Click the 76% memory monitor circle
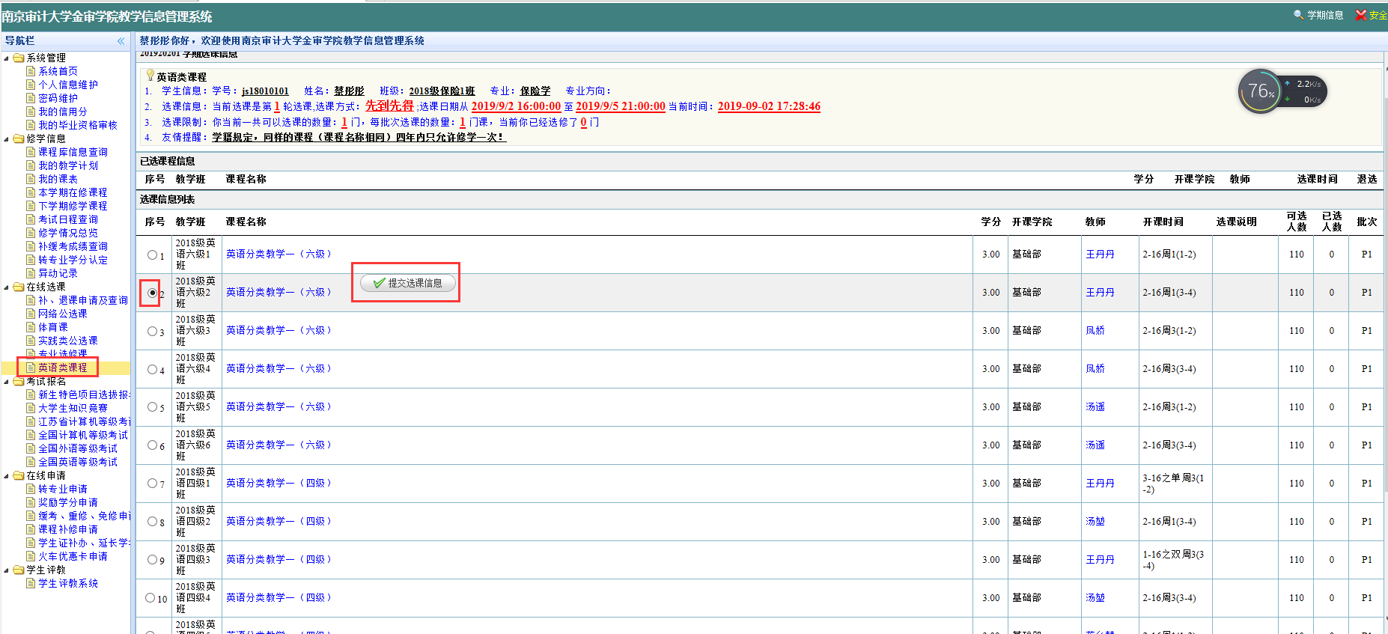Image resolution: width=1388 pixels, height=634 pixels. coord(1260,91)
